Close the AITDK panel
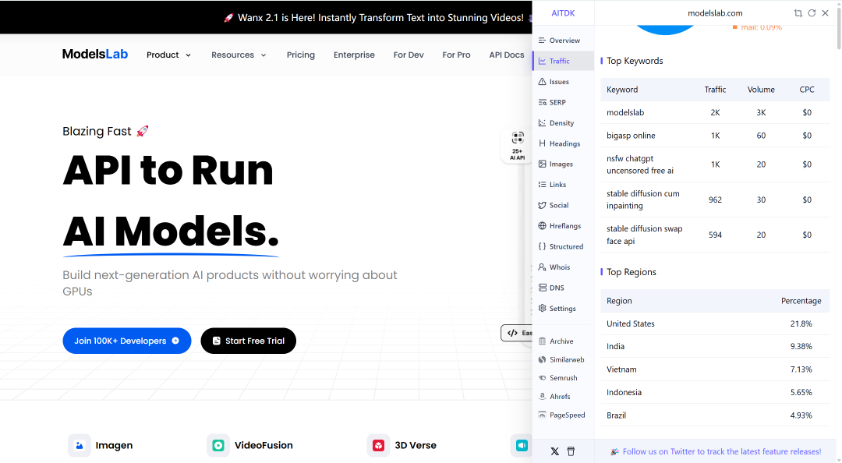The height and width of the screenshot is (463, 842). [826, 13]
